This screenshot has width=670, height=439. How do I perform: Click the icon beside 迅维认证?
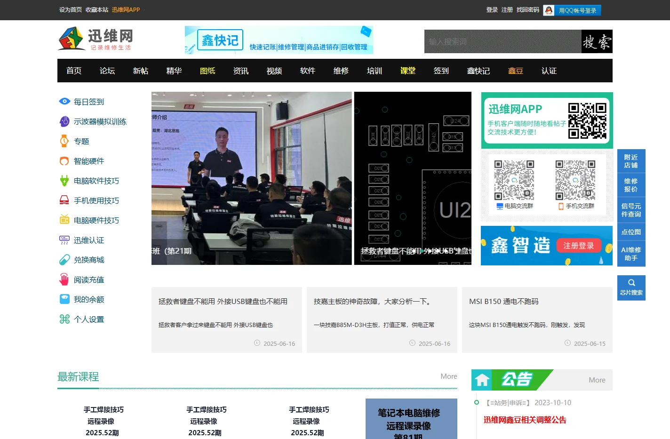[64, 240]
